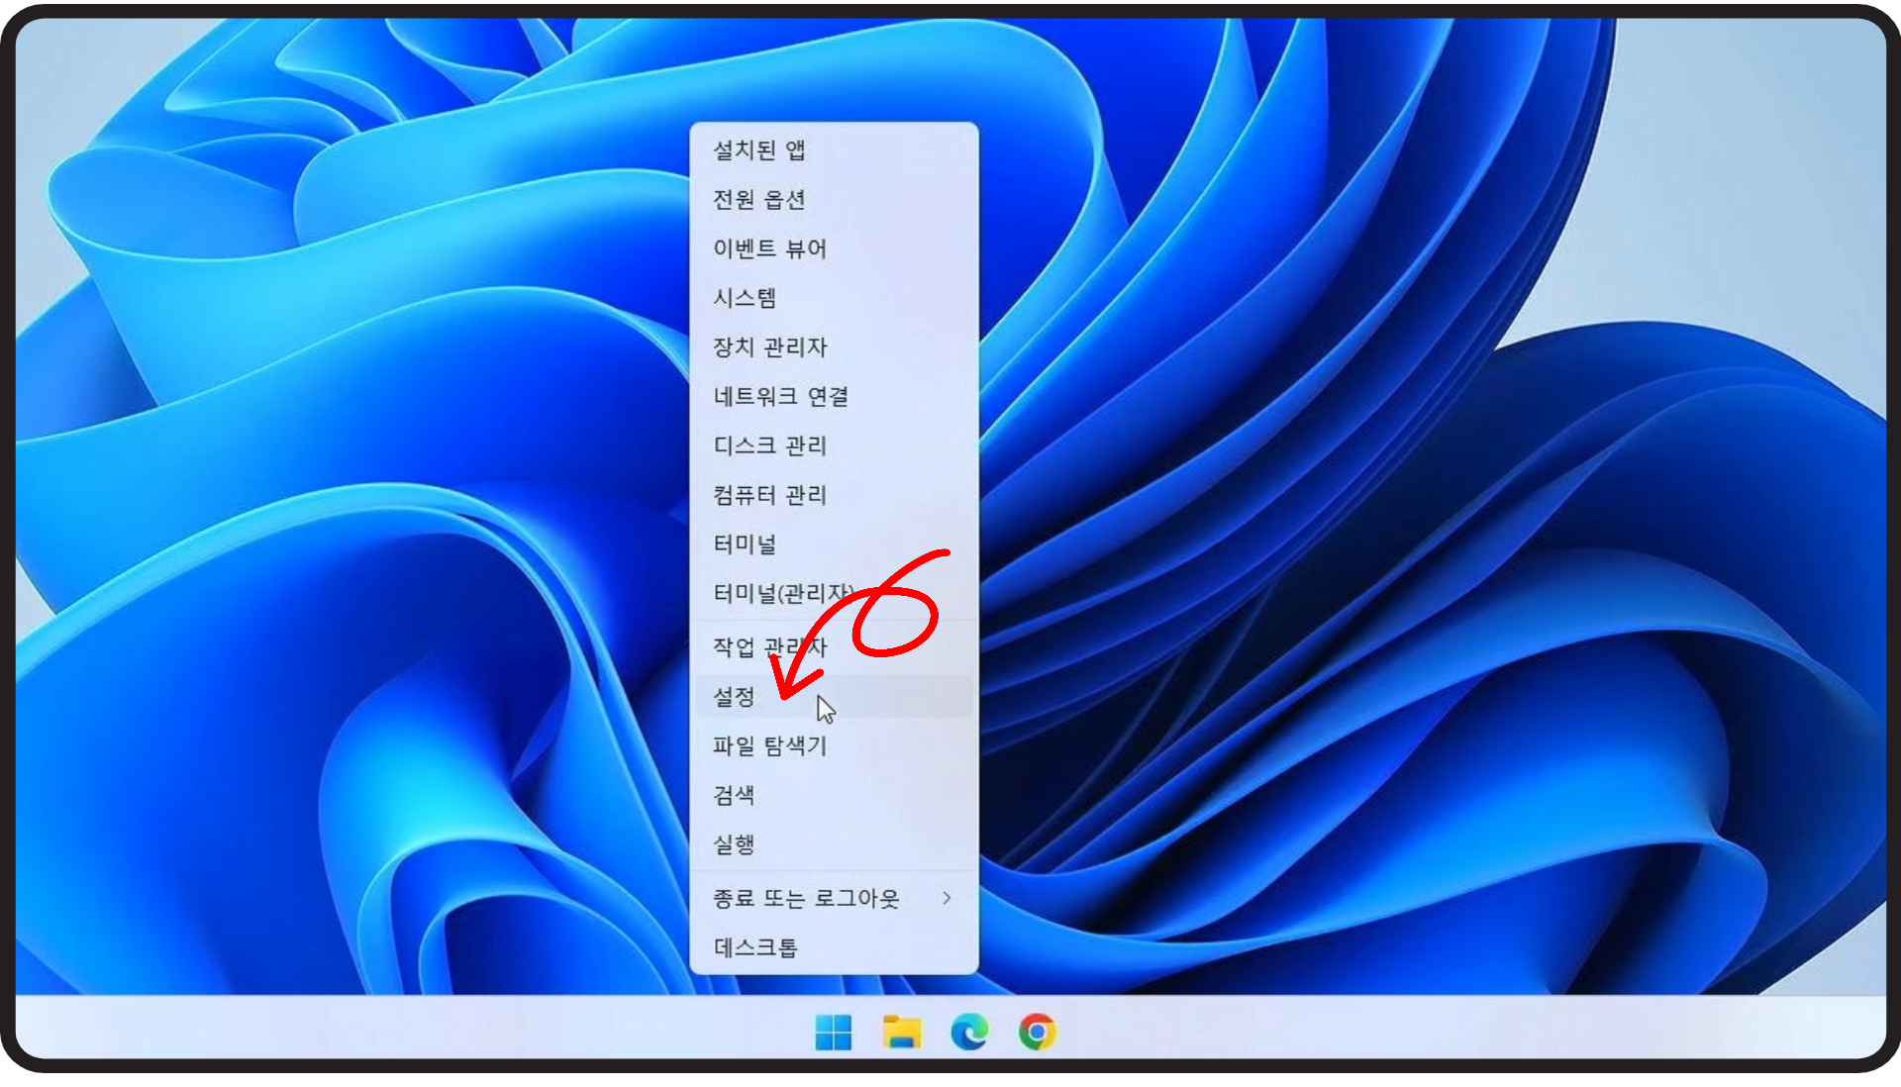Select 파일 탐색기 in the menu

[x=769, y=745]
